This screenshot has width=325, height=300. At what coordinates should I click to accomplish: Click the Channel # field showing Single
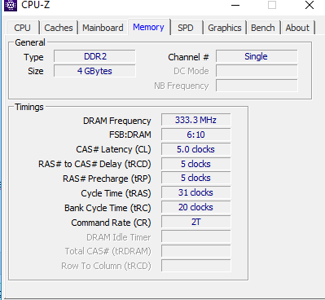click(257, 56)
